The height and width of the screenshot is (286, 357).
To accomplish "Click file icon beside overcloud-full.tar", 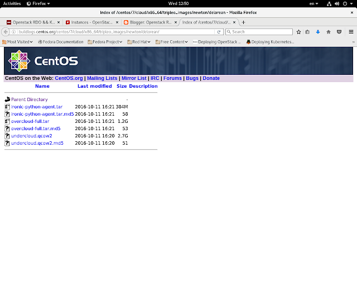I will pos(7,121).
